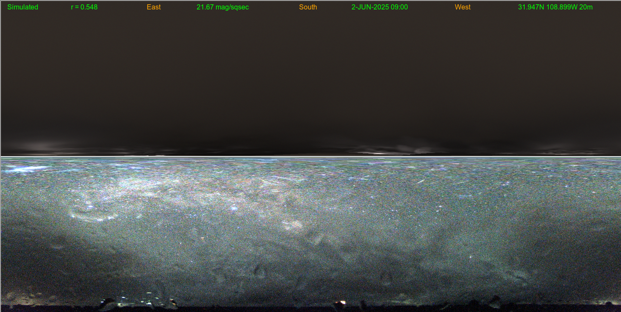
Task: Click the "East" direction label
Action: coord(154,7)
